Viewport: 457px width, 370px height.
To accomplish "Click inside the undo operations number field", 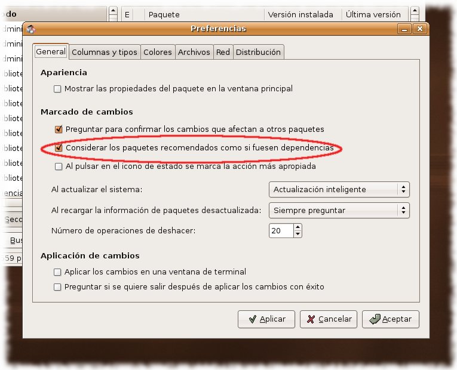I will [281, 231].
